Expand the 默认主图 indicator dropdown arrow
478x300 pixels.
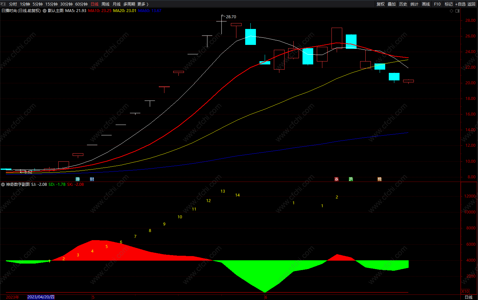pyautogui.click(x=45, y=11)
